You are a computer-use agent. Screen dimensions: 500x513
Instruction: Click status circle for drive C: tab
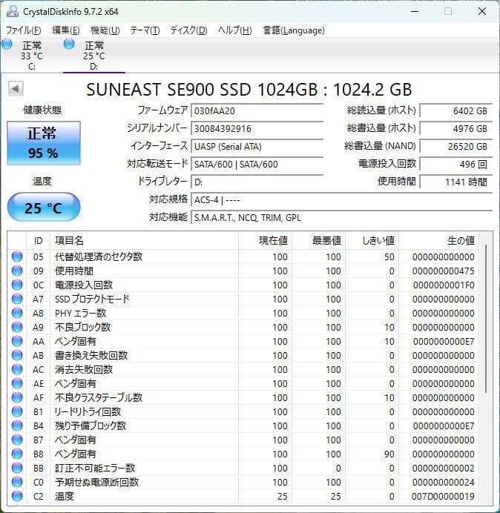click(x=7, y=44)
